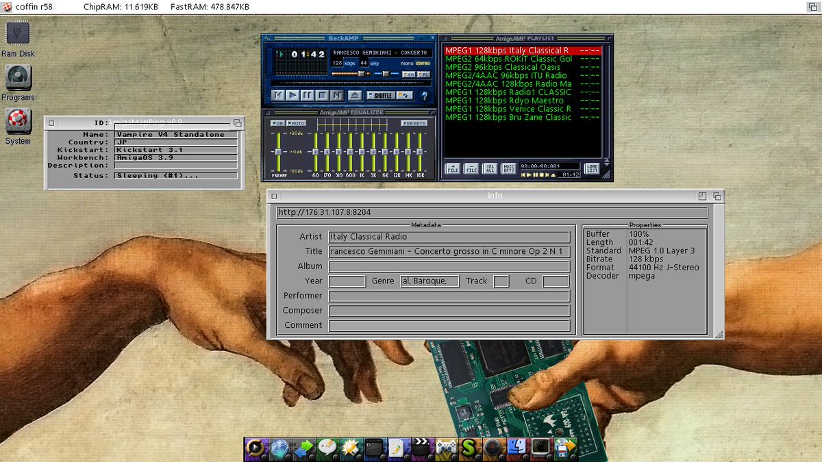Select 'MPEG1 128kbps Bru Zane Classic' entry
This screenshot has height=462, width=822.
click(523, 117)
